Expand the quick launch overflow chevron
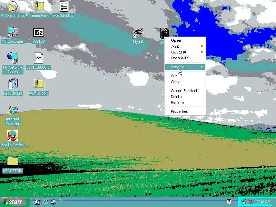This screenshot has width=276, height=207. pos(61,200)
